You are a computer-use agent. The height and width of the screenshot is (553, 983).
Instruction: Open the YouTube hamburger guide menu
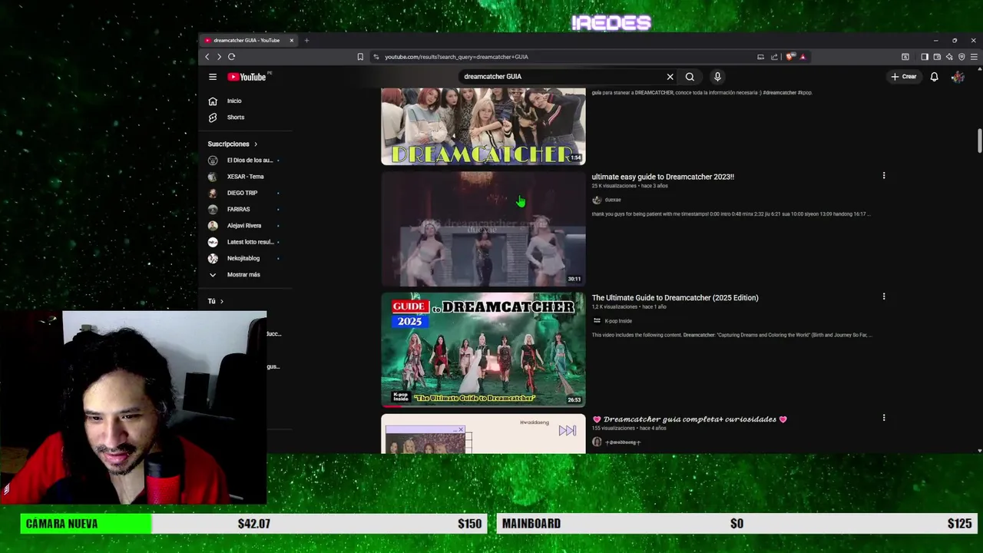click(x=213, y=77)
